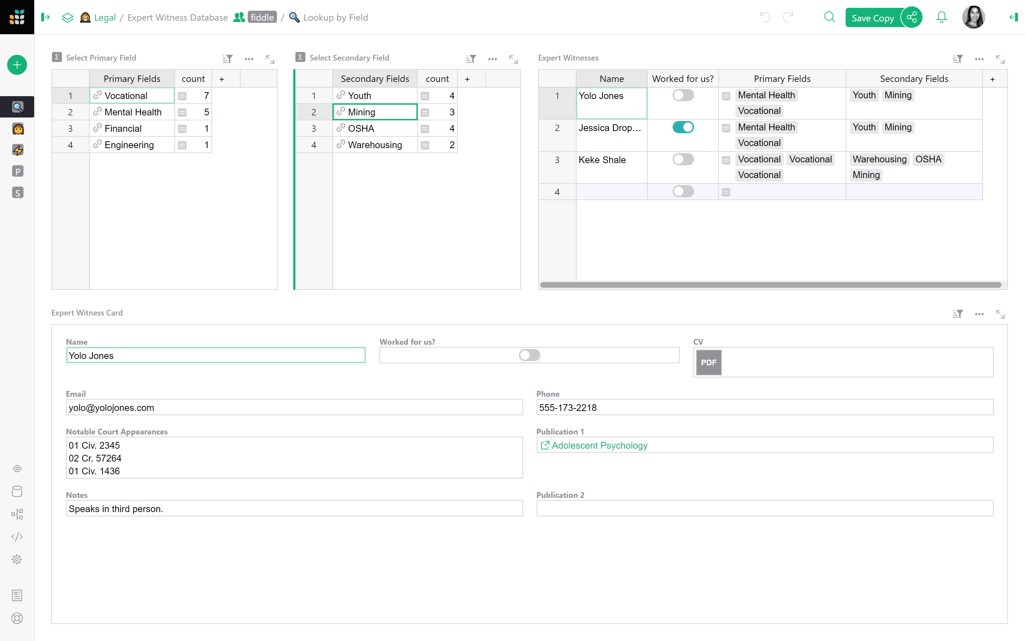Open the search magnifier in top bar
This screenshot has width=1025, height=641.
[x=829, y=17]
